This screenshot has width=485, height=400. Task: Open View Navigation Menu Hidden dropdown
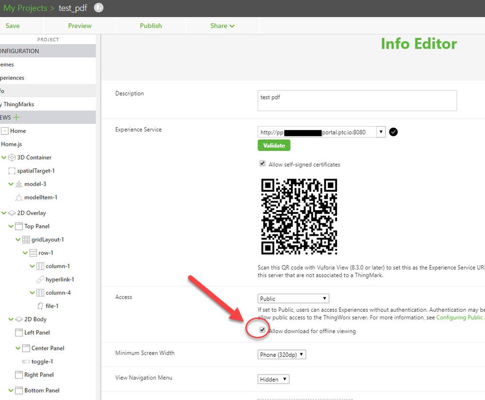(x=273, y=380)
